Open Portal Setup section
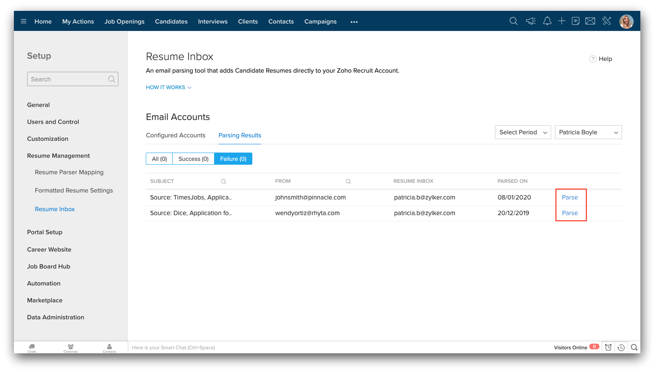The width and height of the screenshot is (656, 372). point(44,232)
